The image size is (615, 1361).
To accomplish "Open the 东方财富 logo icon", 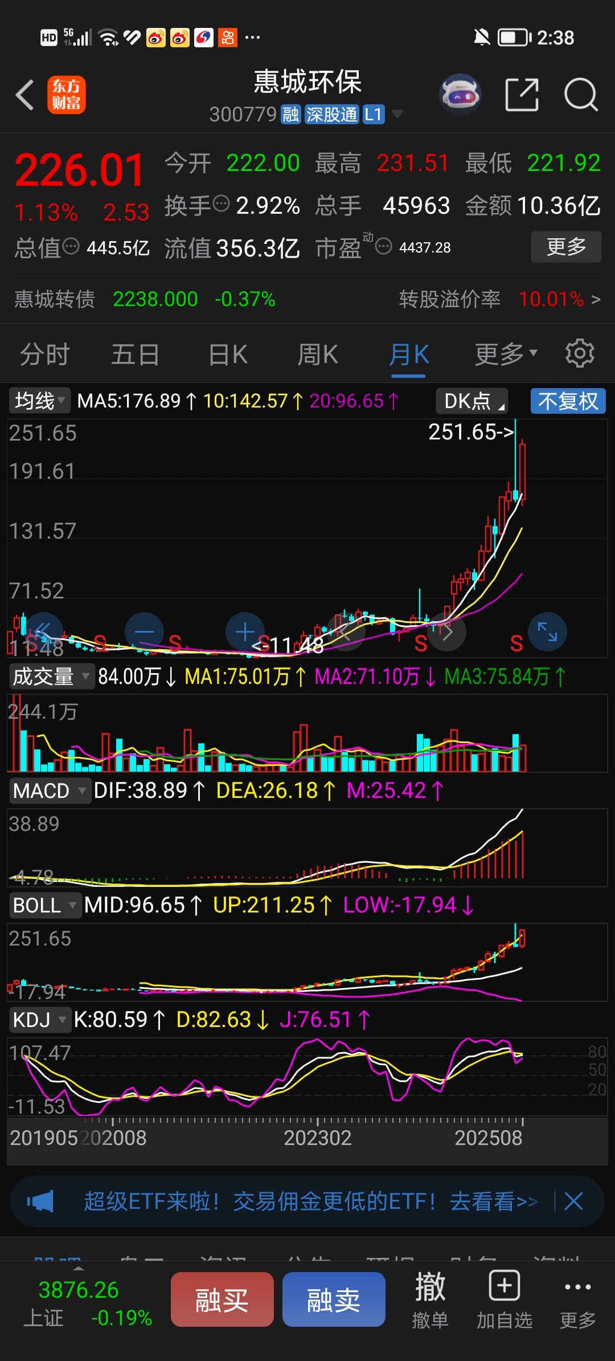I will (x=66, y=95).
